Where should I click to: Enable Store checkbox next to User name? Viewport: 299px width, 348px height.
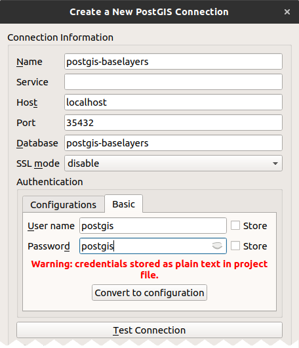[x=235, y=225]
